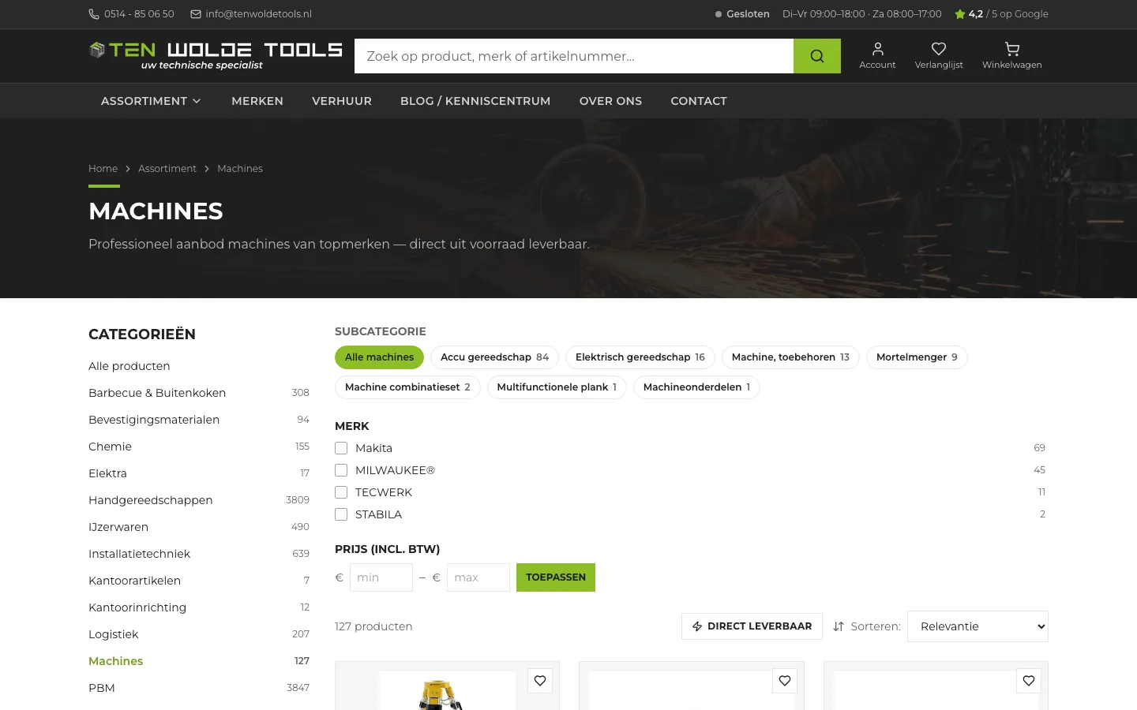Viewport: 1137px width, 710px height.
Task: Filter by Elektrisch gereedschap subcategory
Action: pyautogui.click(x=640, y=357)
